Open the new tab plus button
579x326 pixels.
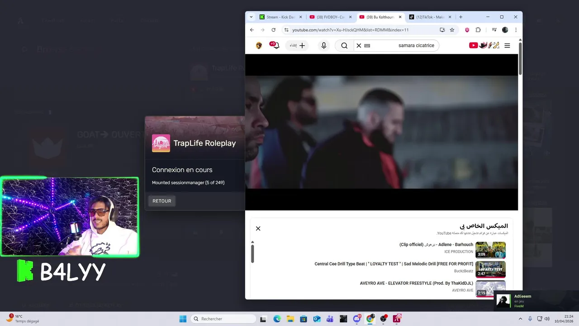point(460,17)
